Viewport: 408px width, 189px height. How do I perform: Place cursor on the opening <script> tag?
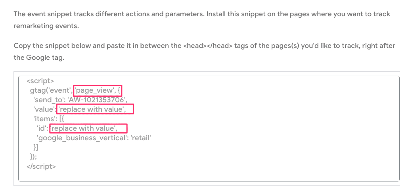40,81
